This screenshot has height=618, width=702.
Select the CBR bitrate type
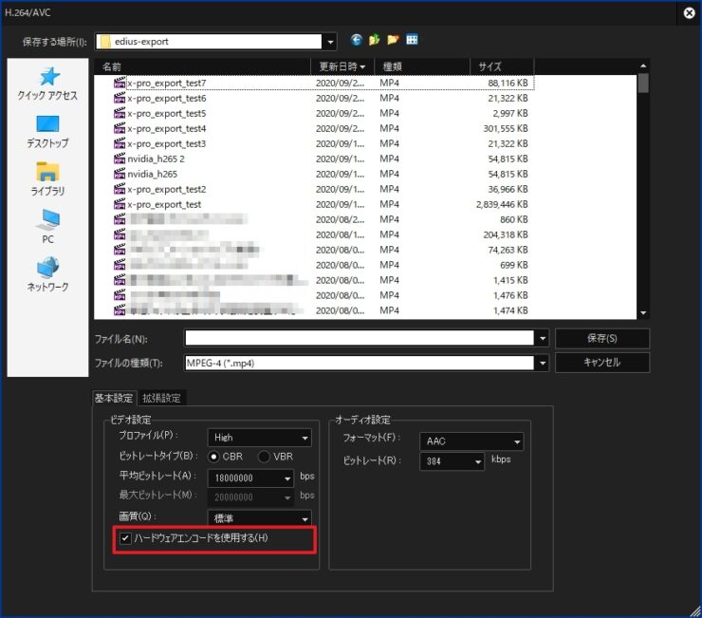coord(214,458)
